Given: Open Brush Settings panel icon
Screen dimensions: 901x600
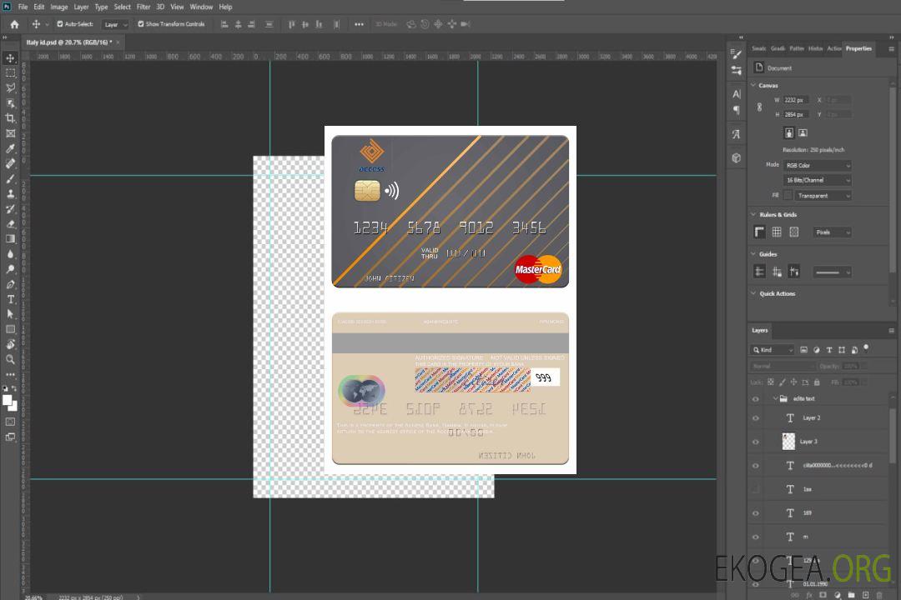Looking at the screenshot, I should coord(737,54).
